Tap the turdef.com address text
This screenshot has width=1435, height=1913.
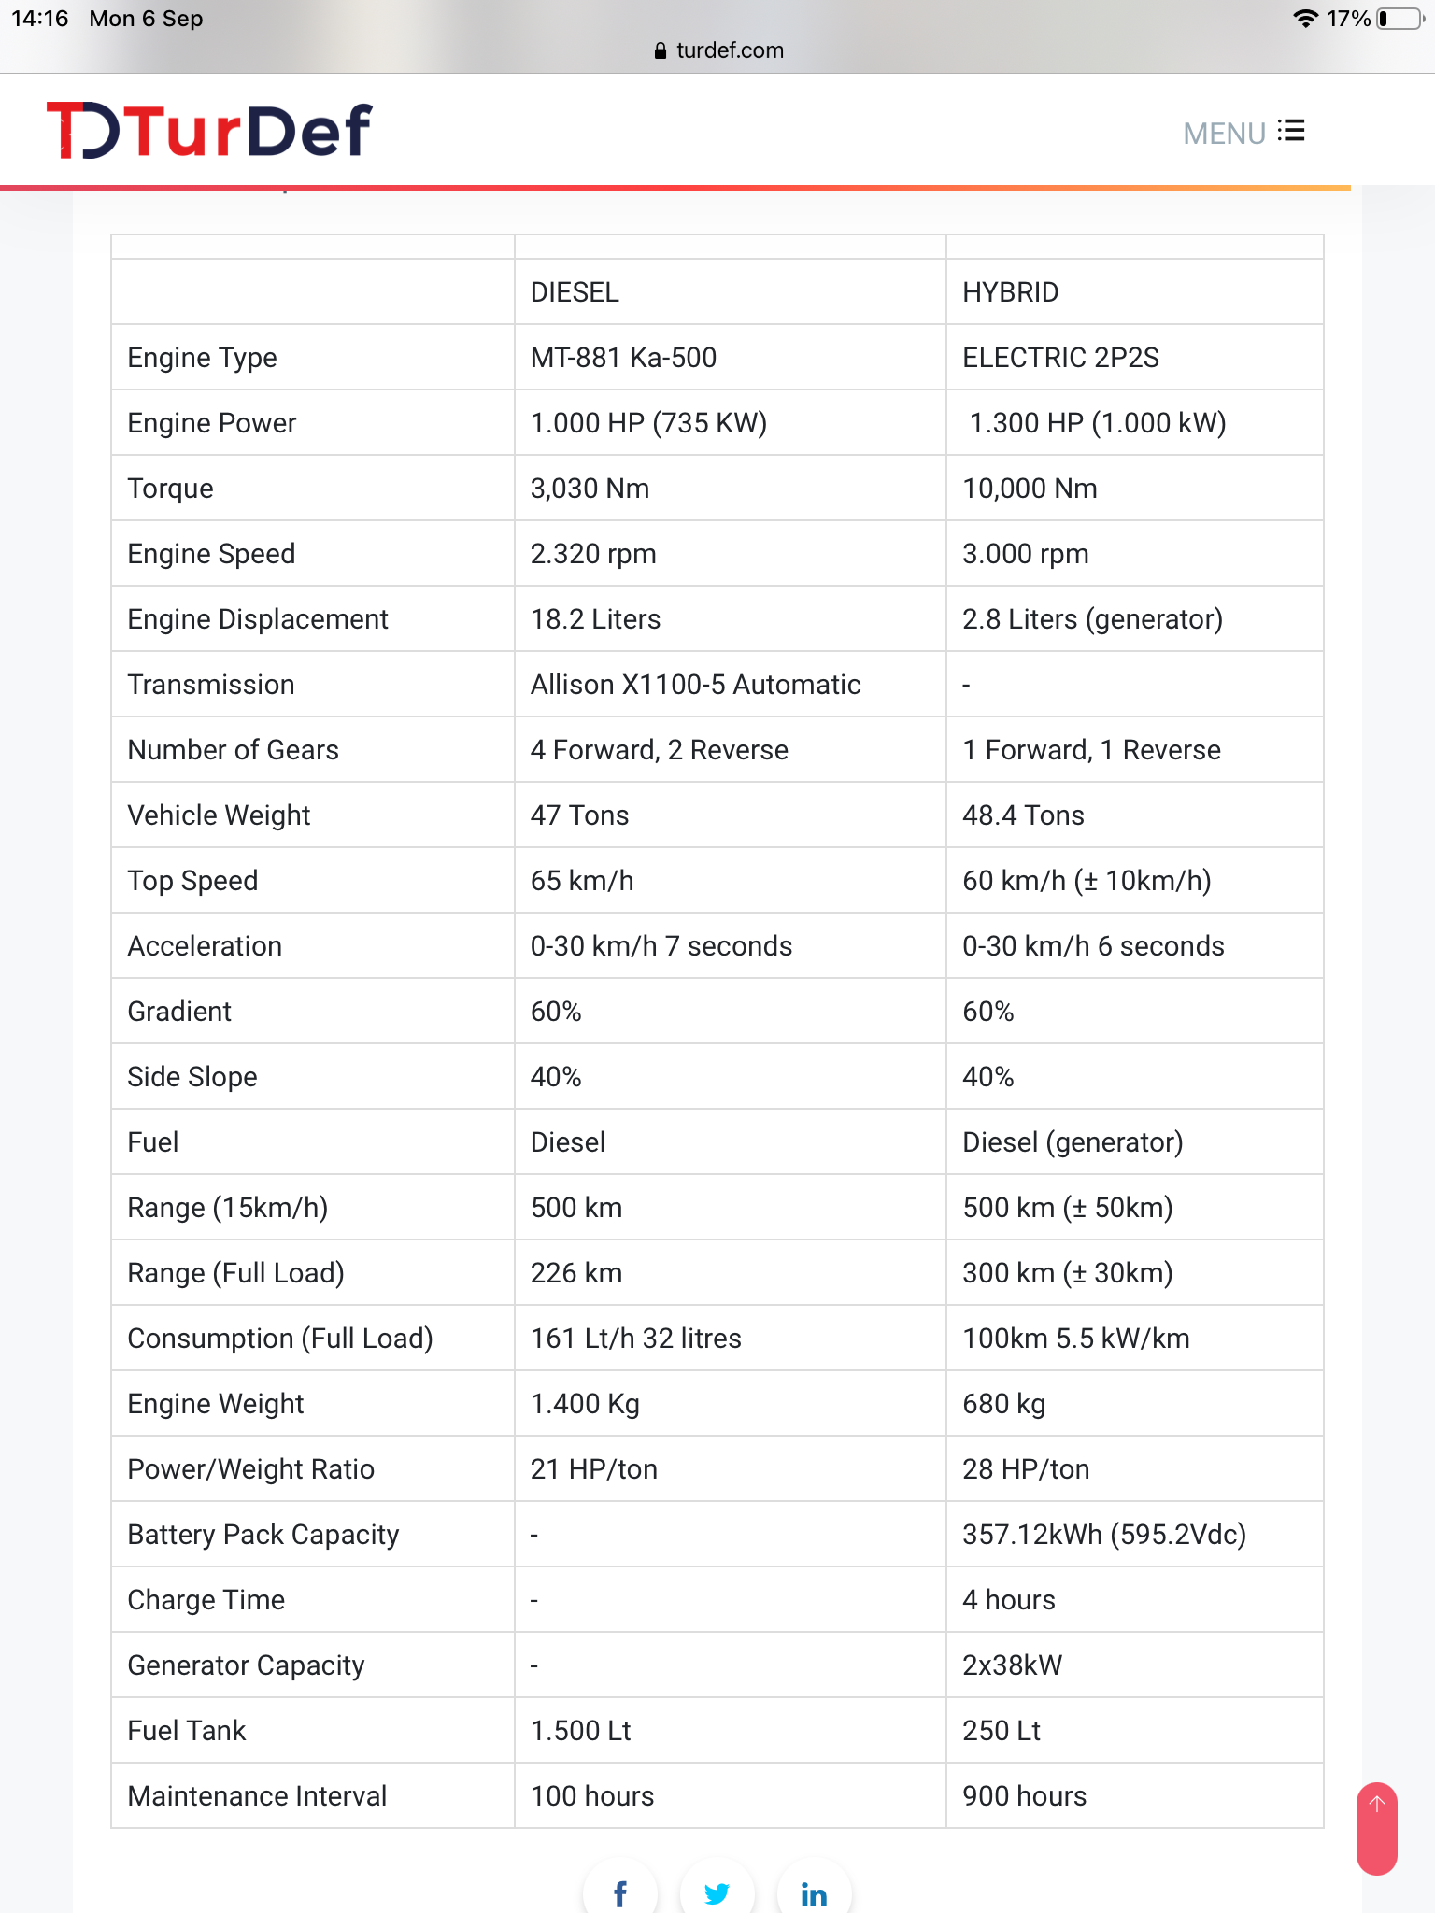tap(730, 50)
